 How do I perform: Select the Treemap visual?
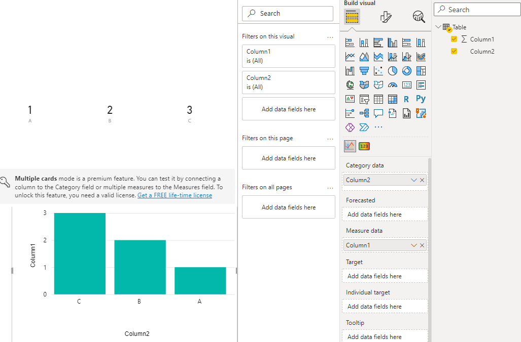(x=421, y=71)
